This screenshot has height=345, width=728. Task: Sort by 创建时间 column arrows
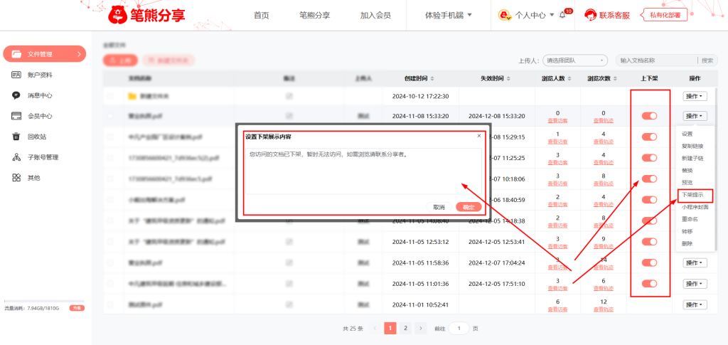coord(432,78)
